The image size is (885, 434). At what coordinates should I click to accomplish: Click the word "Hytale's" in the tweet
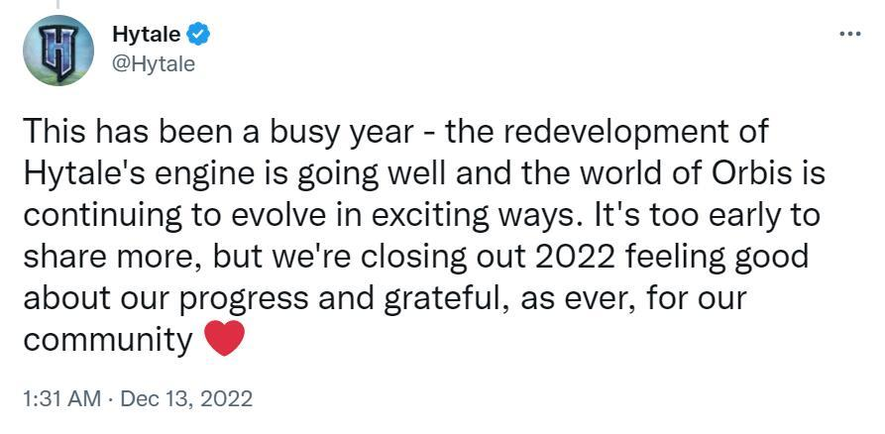coord(92,173)
